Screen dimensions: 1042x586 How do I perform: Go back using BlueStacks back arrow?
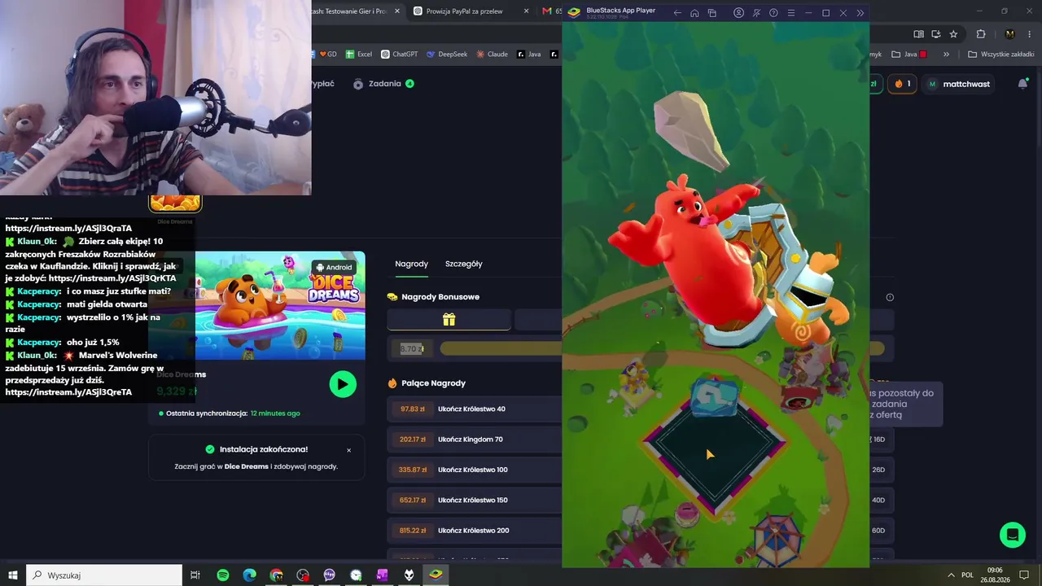677,13
